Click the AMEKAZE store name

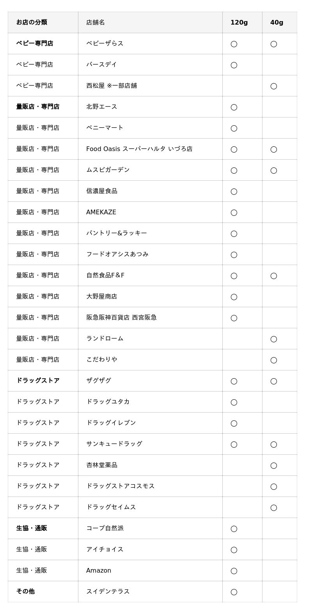pyautogui.click(x=101, y=212)
